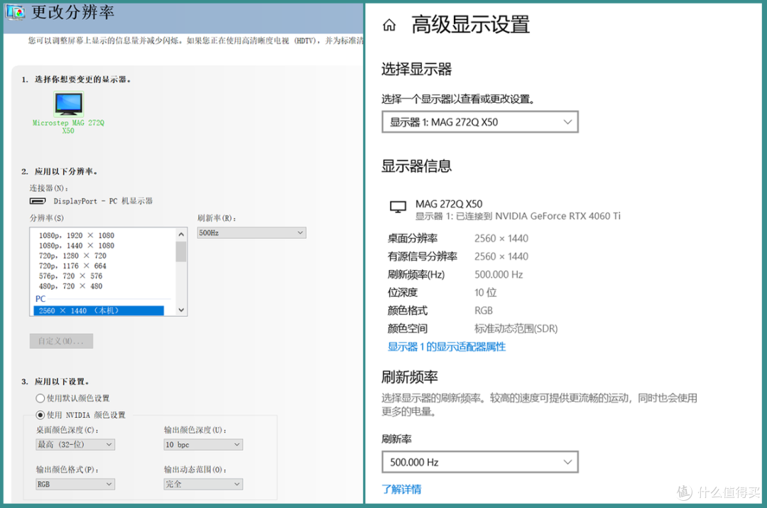The image size is (767, 508).
Task: Open the 500Hz refresh rate dropdown
Action: point(251,233)
